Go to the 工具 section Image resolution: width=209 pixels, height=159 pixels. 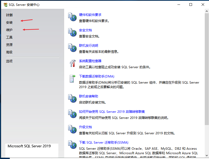click(x=9, y=37)
